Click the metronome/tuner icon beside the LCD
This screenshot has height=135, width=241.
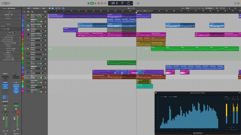coord(138,3)
